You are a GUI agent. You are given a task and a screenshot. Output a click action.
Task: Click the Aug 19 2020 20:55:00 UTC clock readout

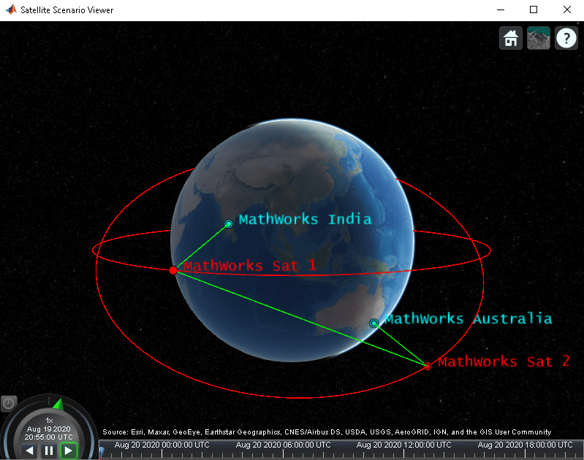click(49, 433)
